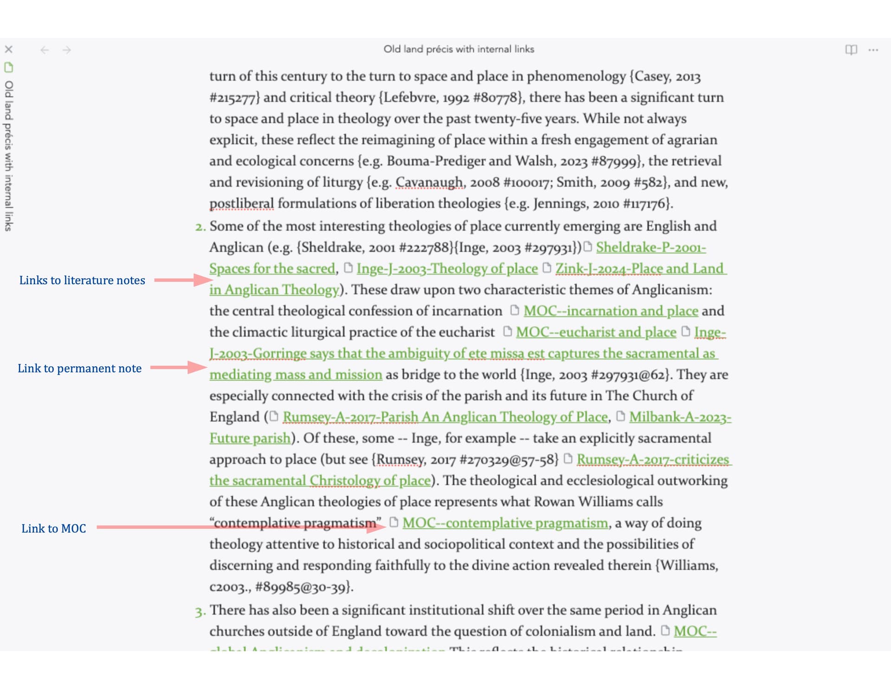891x689 pixels.
Task: Follow the MOC--incarnation and place link
Action: coord(611,311)
